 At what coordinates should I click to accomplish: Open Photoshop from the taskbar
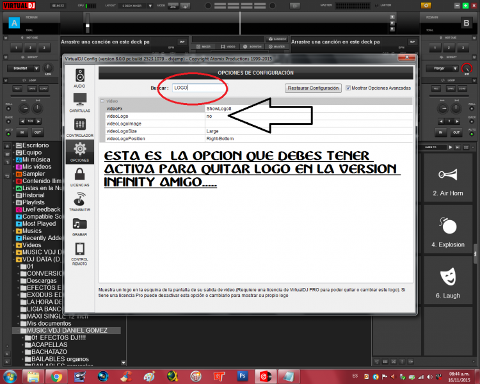coord(243,376)
